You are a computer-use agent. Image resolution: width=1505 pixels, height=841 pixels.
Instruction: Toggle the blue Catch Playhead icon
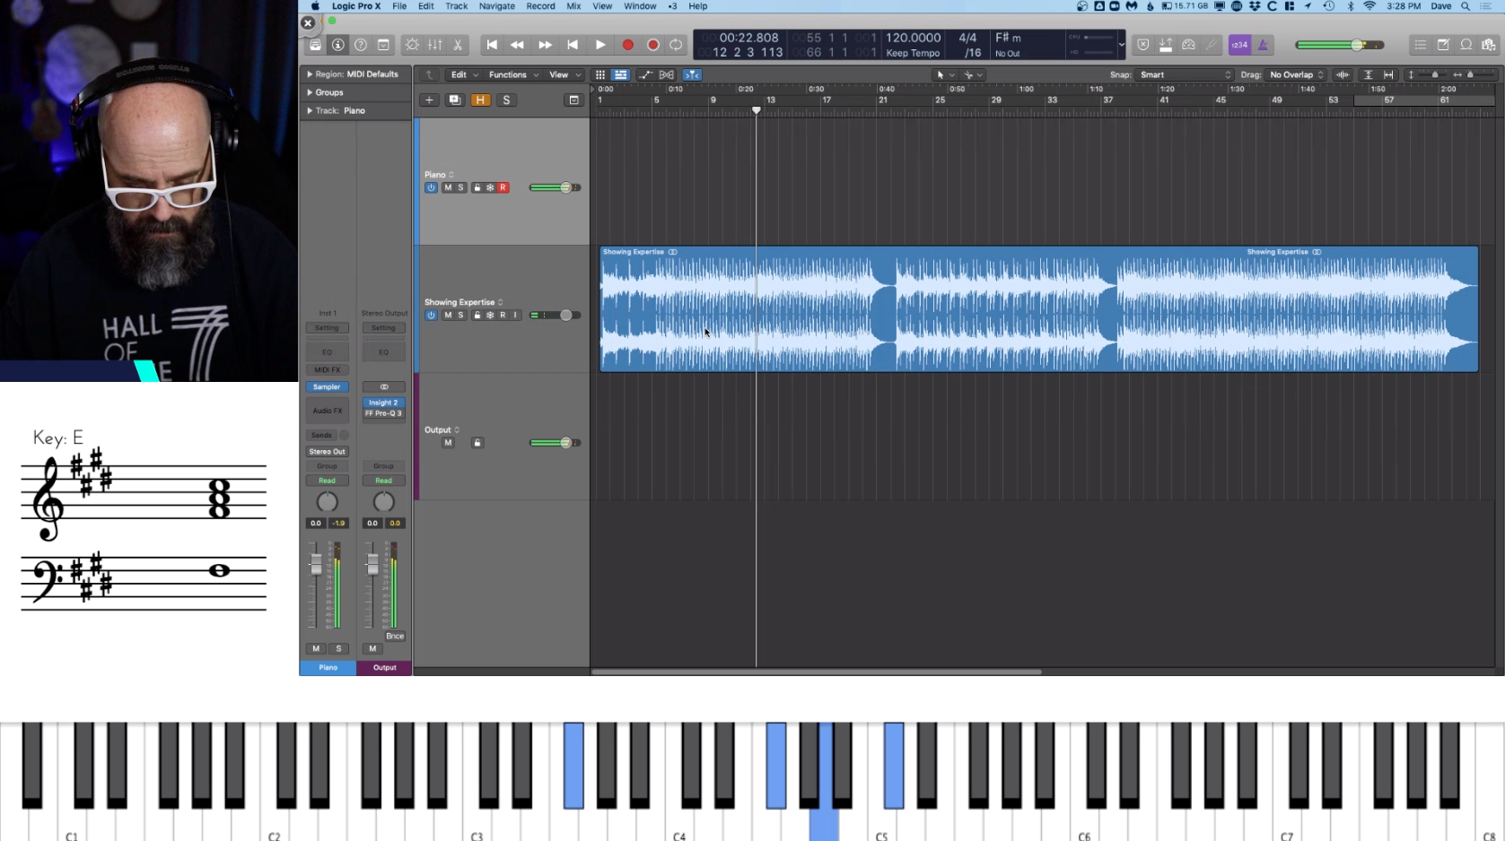[x=692, y=75]
